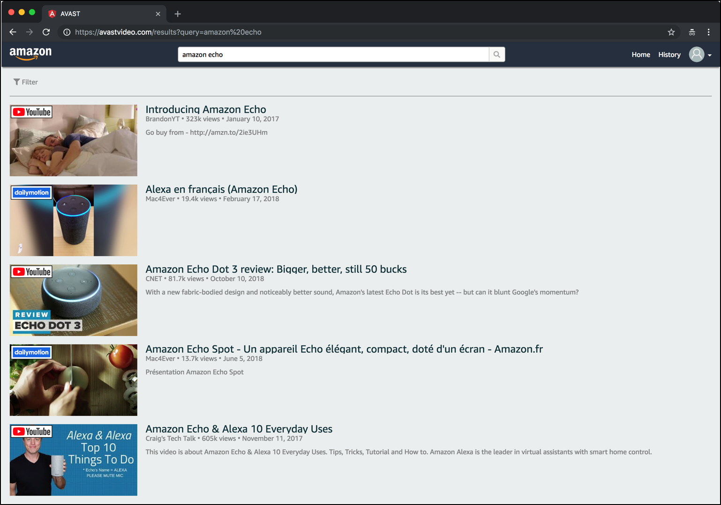The width and height of the screenshot is (721, 505).
Task: Click dailymotion badge on Alexa en français
Action: click(31, 192)
